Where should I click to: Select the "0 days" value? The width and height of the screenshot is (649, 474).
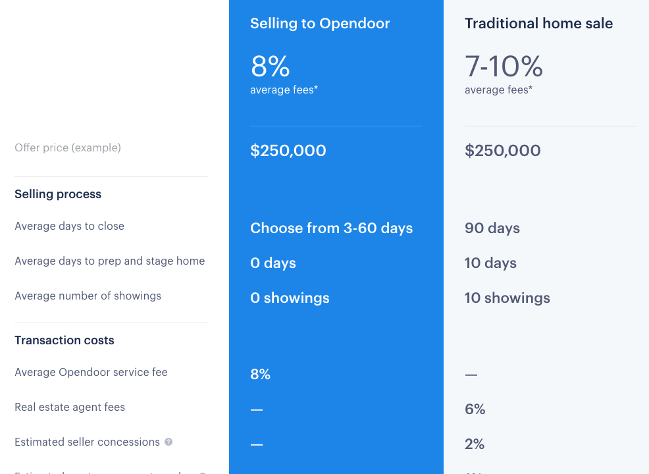[x=273, y=263]
